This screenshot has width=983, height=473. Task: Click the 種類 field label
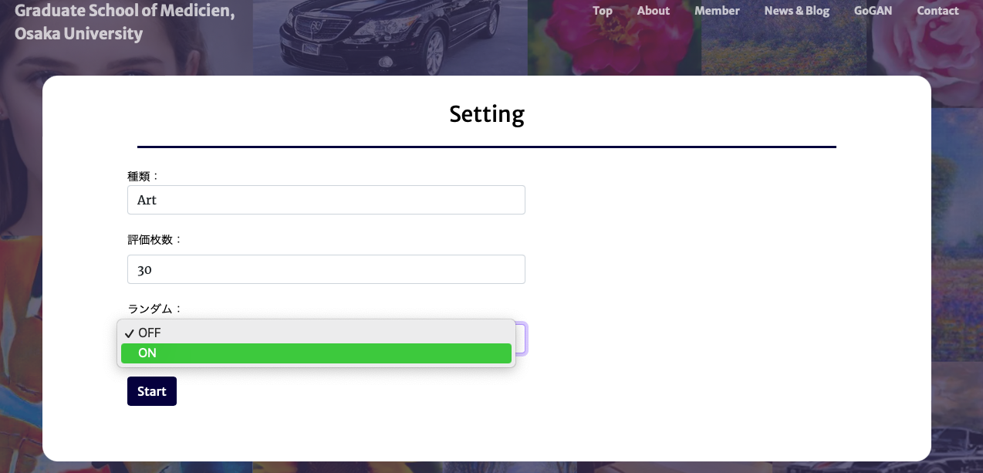tap(144, 176)
